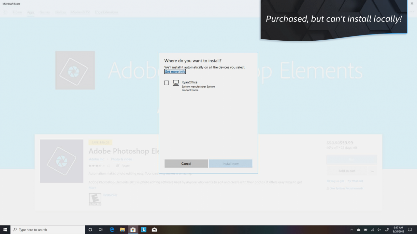Image resolution: width=417 pixels, height=234 pixels.
Task: Click the large Photoshop Elements banner logo
Action: tap(75, 70)
